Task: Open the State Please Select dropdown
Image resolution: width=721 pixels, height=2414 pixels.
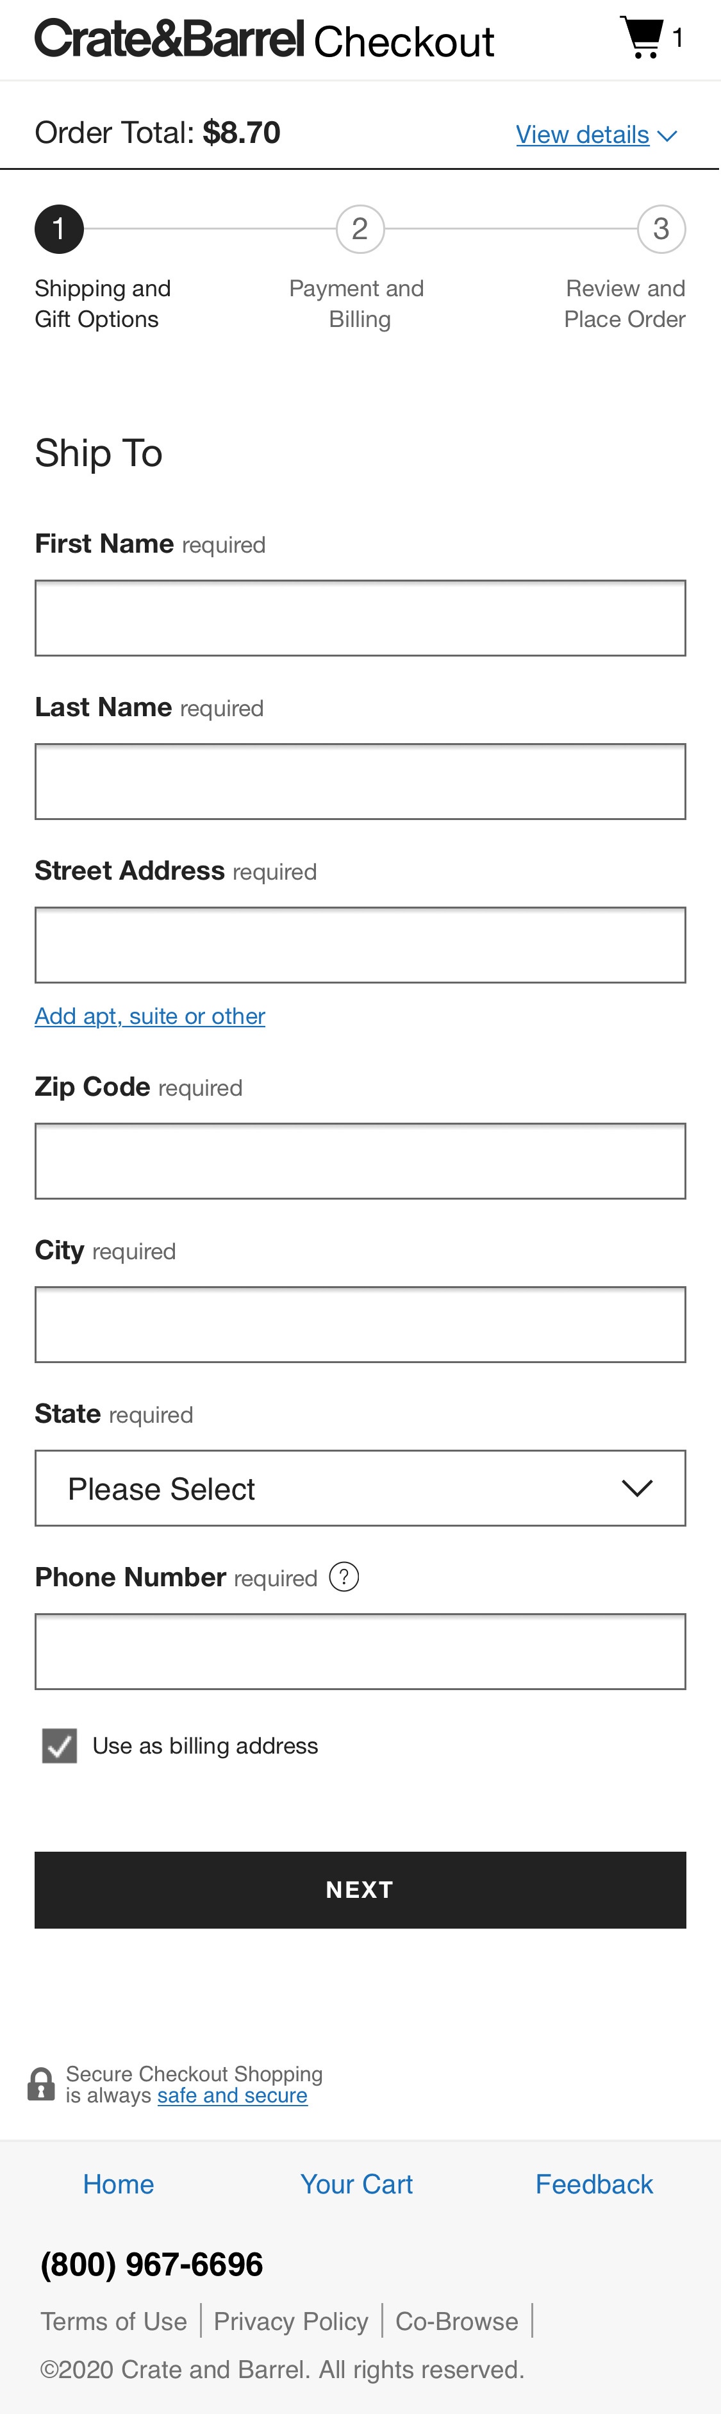Action: [x=360, y=1488]
